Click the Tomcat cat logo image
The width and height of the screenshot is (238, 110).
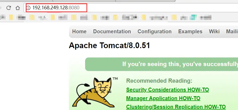(x=95, y=93)
